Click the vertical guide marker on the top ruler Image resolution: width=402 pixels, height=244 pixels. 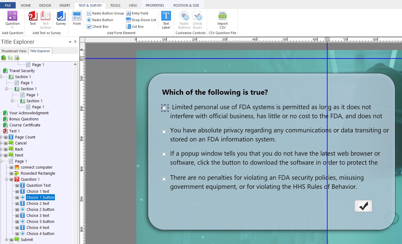(x=327, y=40)
